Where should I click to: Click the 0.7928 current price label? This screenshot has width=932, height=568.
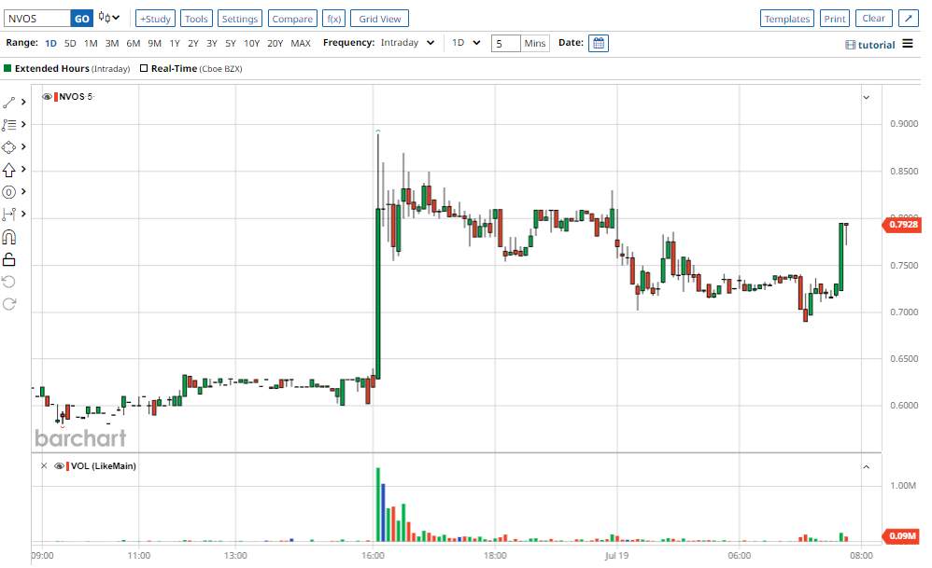pos(902,225)
